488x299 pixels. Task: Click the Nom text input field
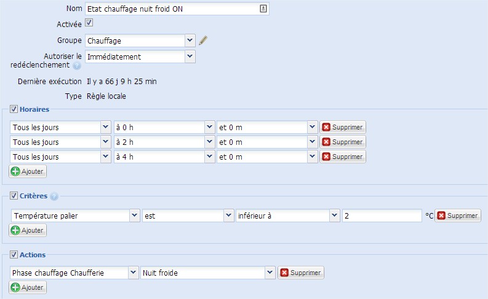(x=171, y=9)
